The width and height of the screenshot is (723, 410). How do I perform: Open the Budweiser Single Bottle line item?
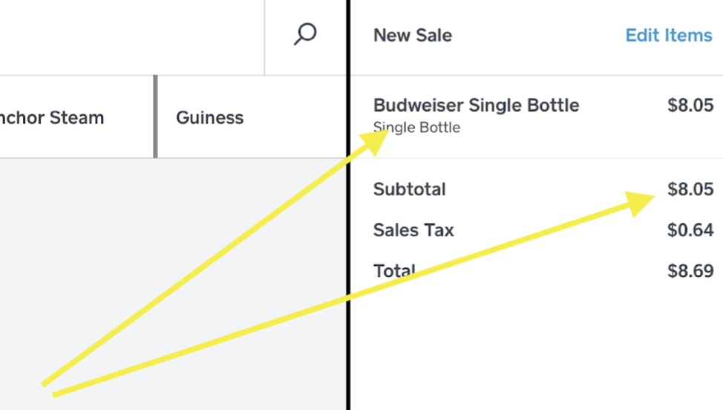pos(476,105)
